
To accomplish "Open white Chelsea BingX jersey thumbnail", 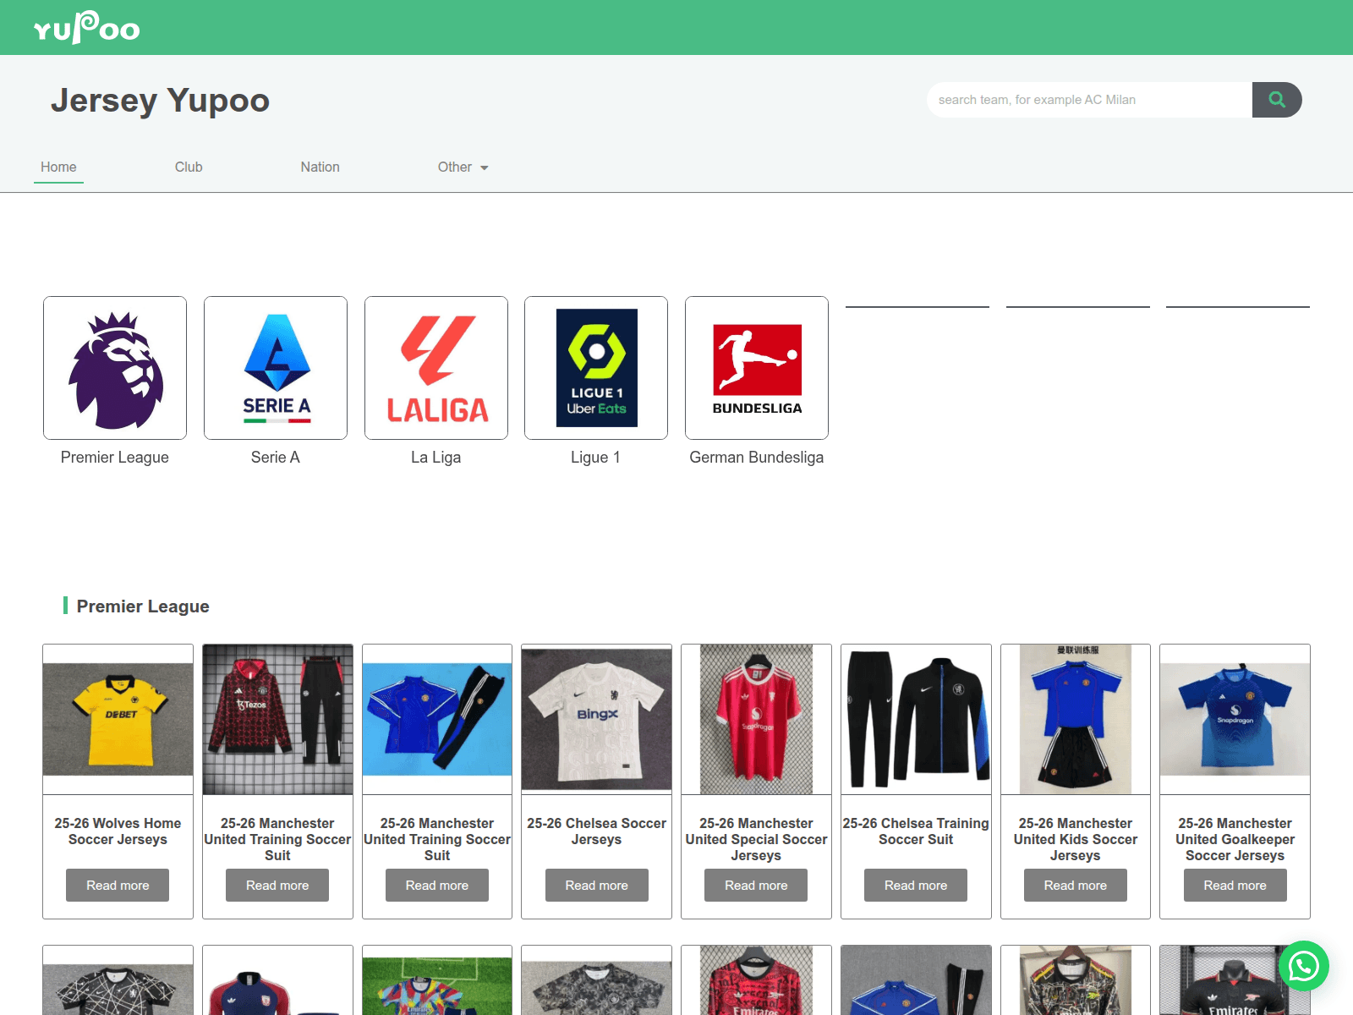I will [x=597, y=719].
